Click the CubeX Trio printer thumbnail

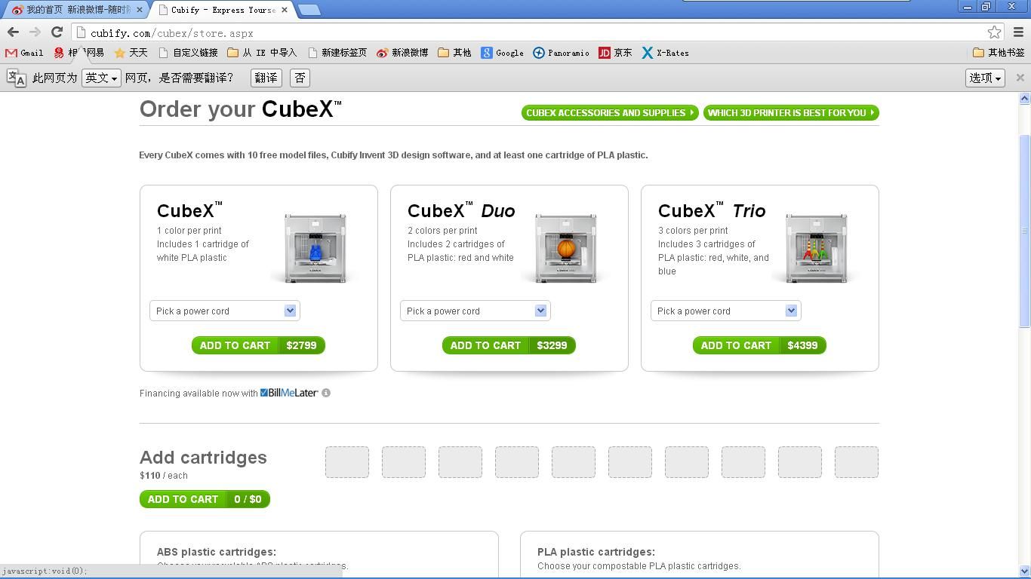(x=816, y=247)
